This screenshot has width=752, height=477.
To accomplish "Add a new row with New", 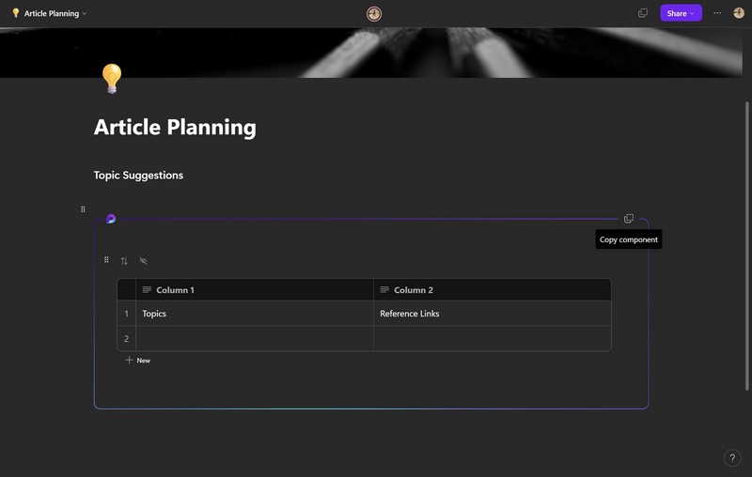I will click(x=137, y=361).
